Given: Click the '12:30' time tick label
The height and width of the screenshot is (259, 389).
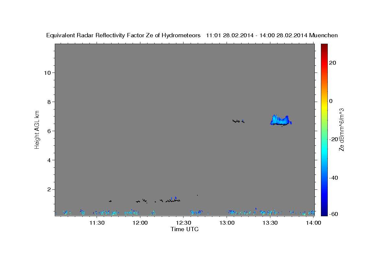Looking at the screenshot, I should pos(183,223).
